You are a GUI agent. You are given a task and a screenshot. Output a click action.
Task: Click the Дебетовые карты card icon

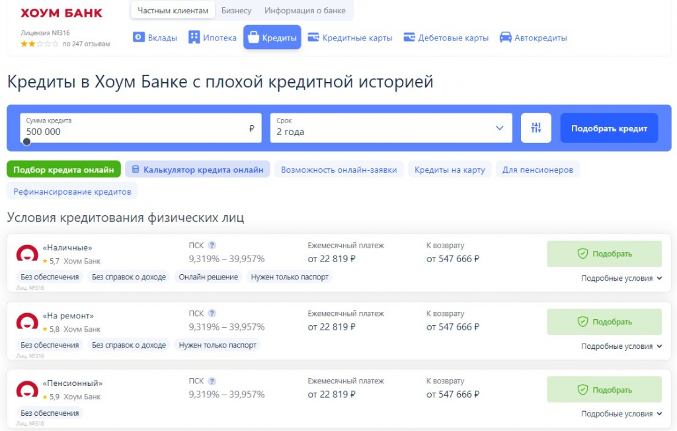click(x=409, y=38)
